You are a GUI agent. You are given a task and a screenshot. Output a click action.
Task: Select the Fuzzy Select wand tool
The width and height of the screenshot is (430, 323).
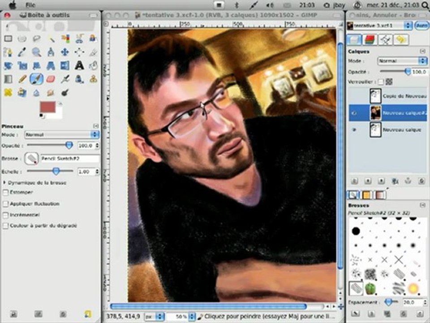pos(51,39)
